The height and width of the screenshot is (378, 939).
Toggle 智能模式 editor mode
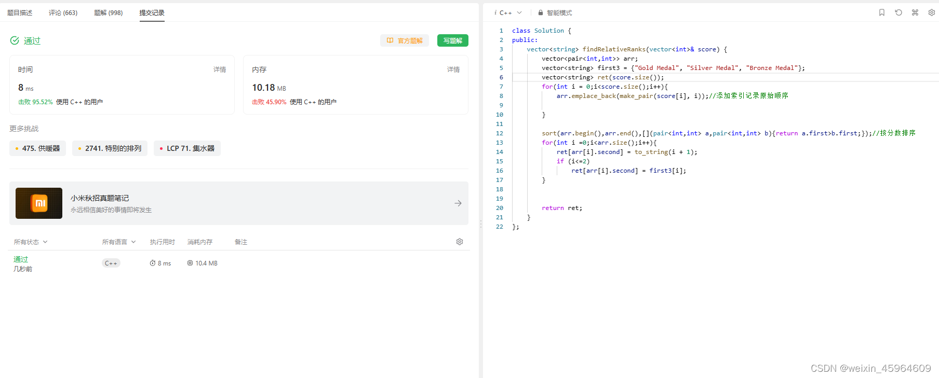[x=559, y=13]
